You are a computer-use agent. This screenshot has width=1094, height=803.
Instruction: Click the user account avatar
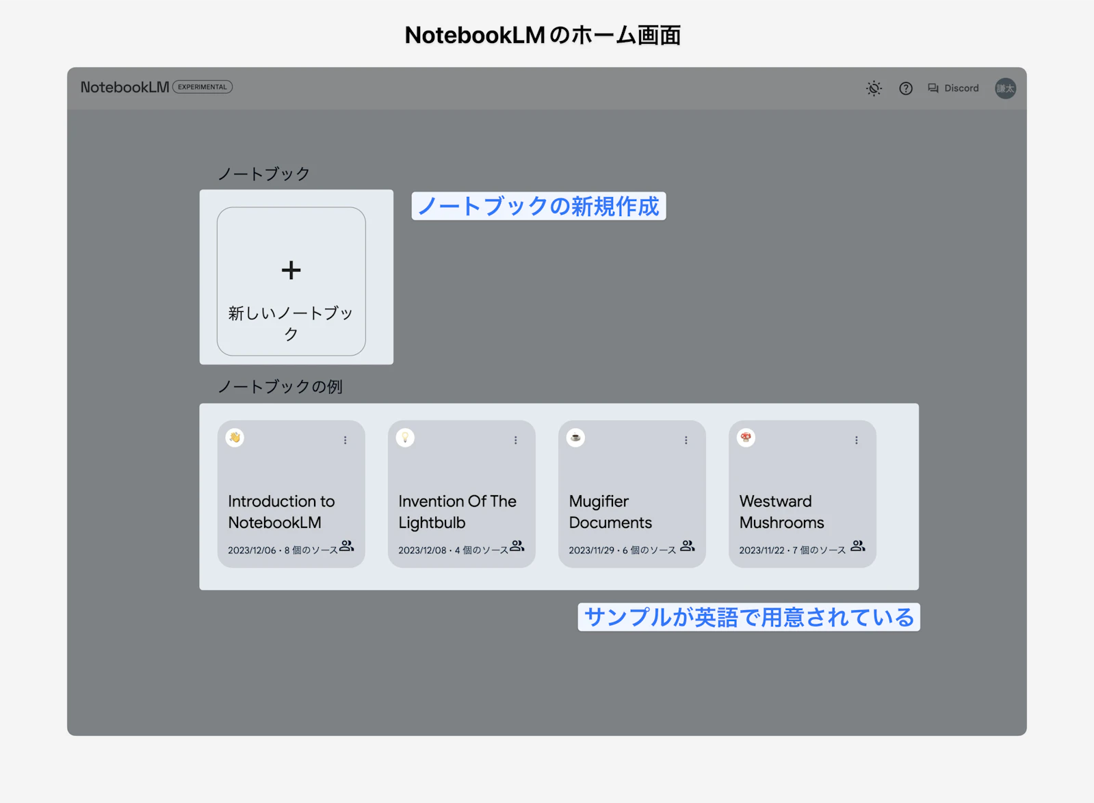pyautogui.click(x=1005, y=88)
